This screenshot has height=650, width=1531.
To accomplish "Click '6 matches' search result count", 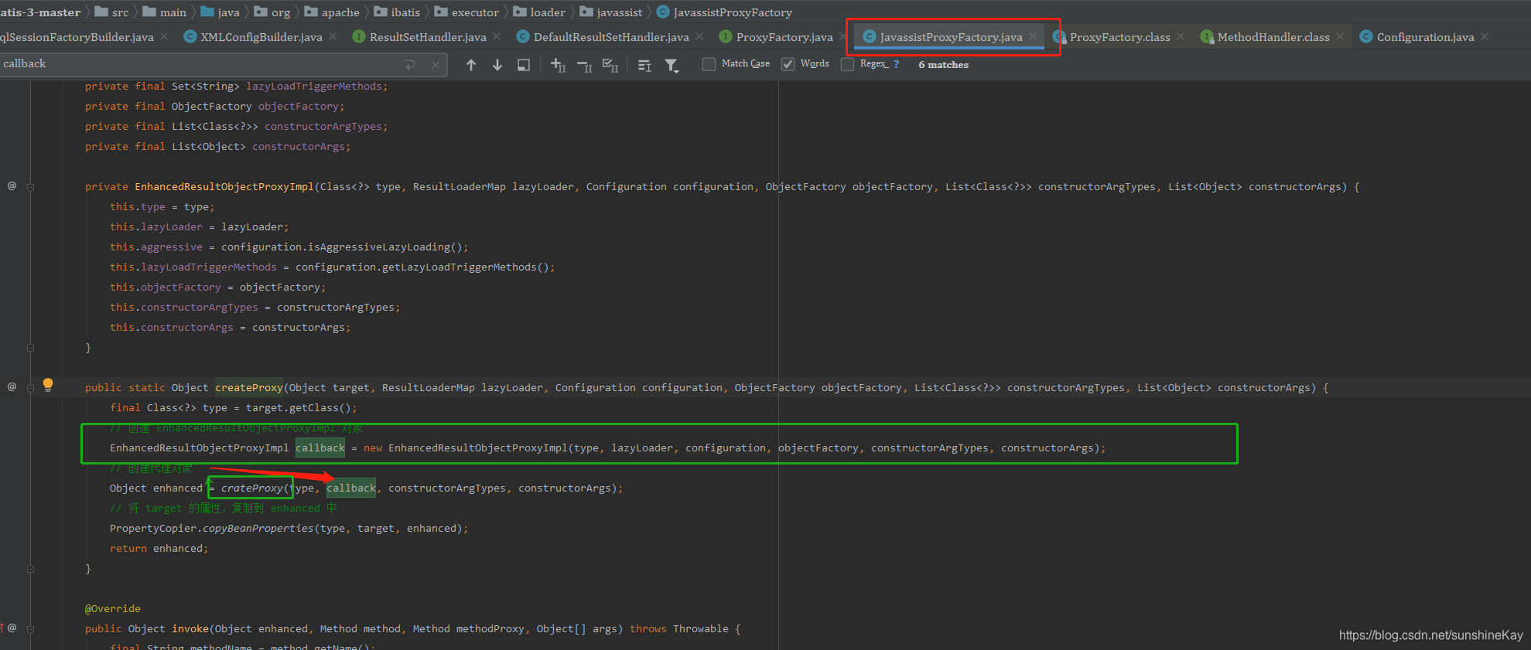I will (x=944, y=65).
